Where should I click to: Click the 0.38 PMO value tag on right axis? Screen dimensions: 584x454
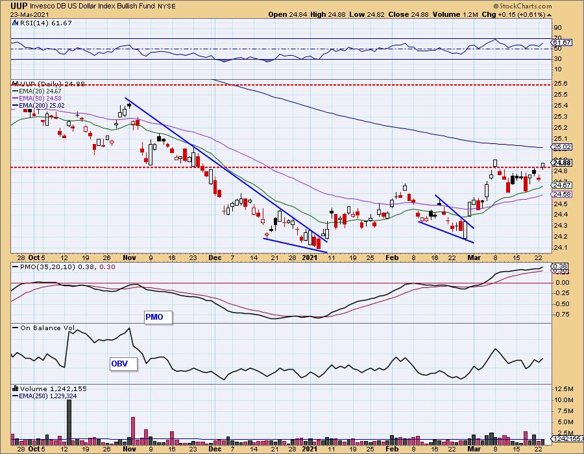coord(561,267)
